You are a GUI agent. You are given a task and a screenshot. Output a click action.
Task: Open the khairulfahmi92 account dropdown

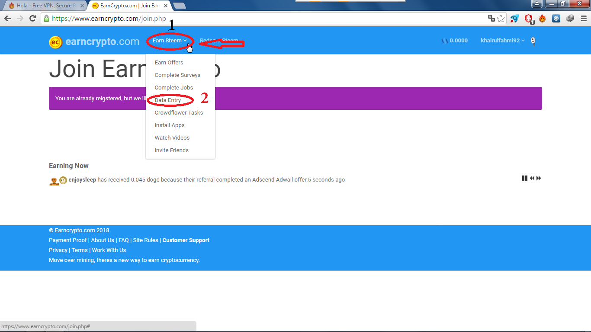503,41
